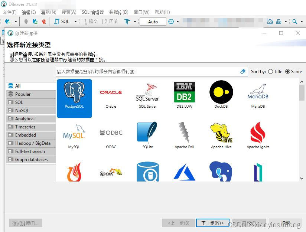Click the red disconnect plug toolbar icon
This screenshot has width=306, height=232.
coord(44,22)
